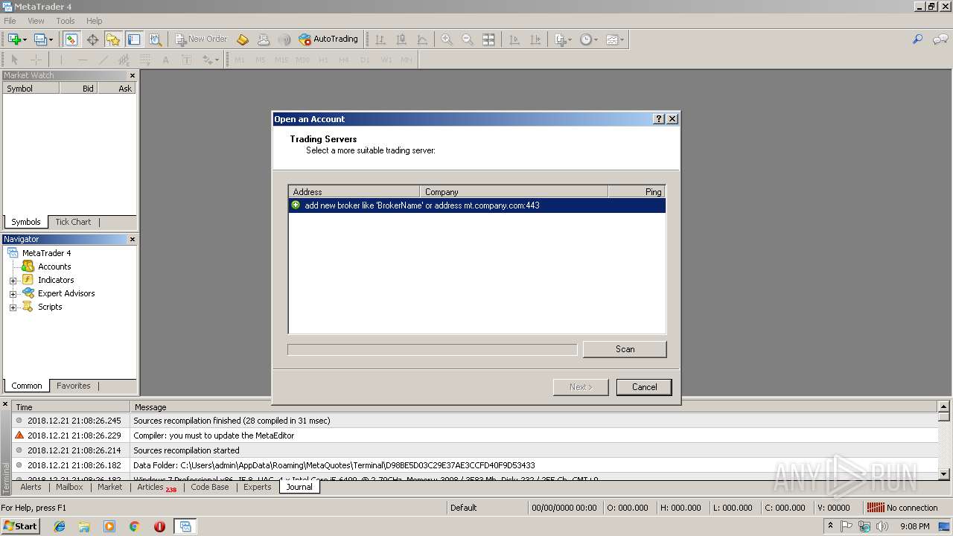This screenshot has height=536, width=953.
Task: Open the Tools menu
Action: (x=66, y=21)
